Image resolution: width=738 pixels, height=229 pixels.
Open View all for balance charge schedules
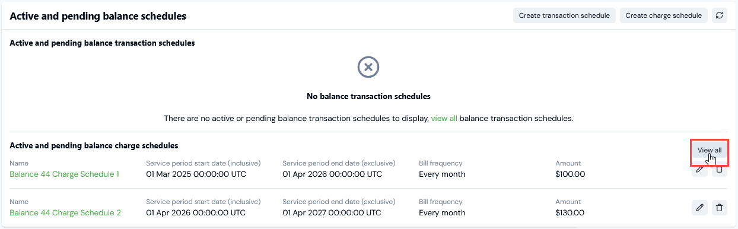tap(710, 150)
